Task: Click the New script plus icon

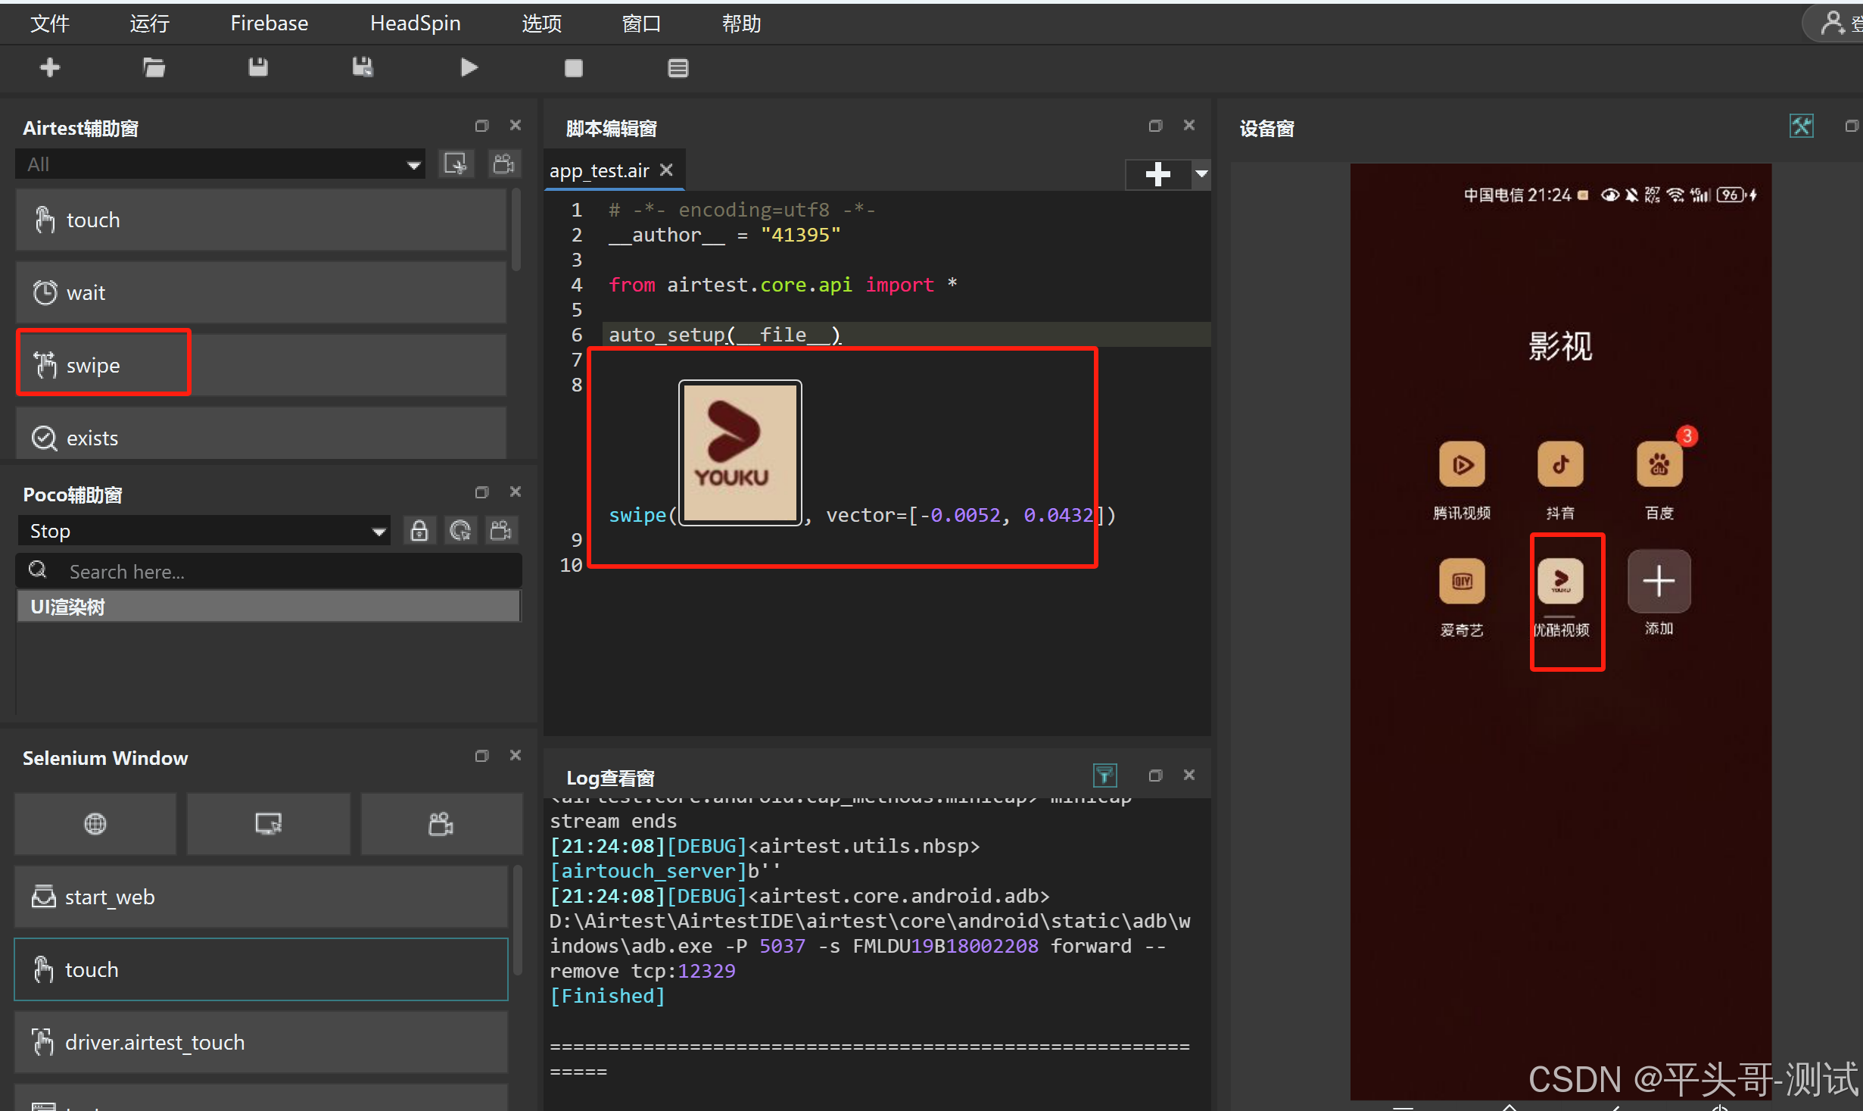Action: point(50,68)
